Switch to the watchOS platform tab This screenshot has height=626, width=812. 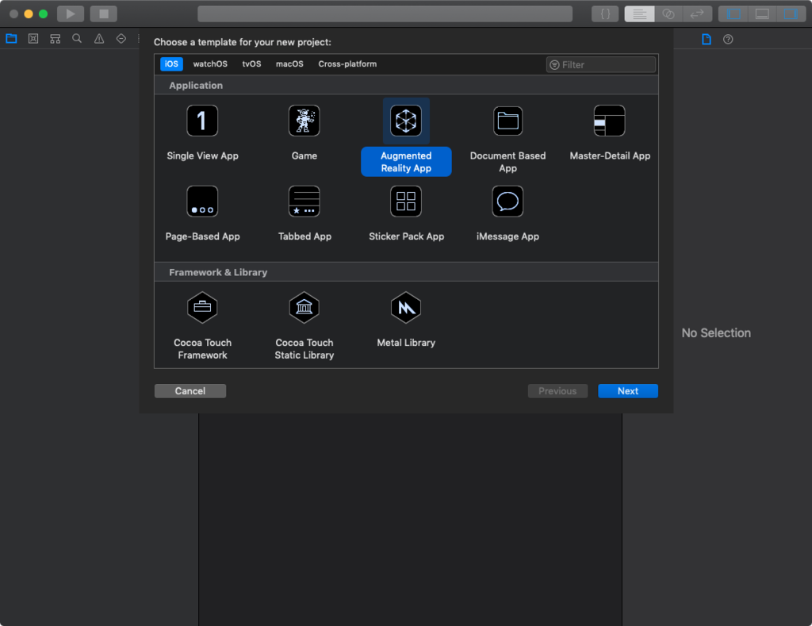click(209, 63)
